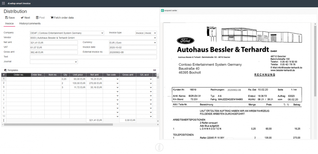Click the VAT input field
Viewport: 318px width, 154px height.
[54, 47]
